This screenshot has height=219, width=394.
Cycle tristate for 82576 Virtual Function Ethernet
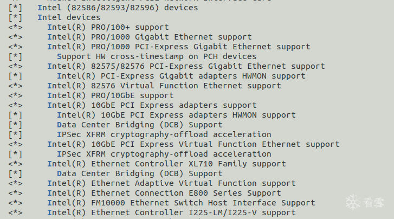[x=15, y=86]
